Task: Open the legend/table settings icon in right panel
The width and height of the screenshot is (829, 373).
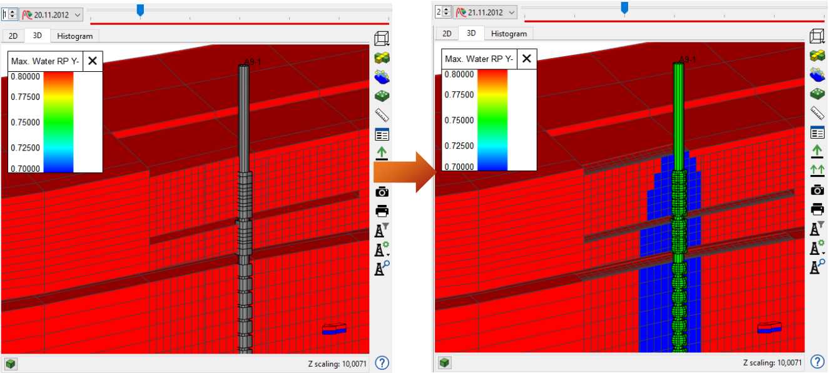Action: click(817, 132)
